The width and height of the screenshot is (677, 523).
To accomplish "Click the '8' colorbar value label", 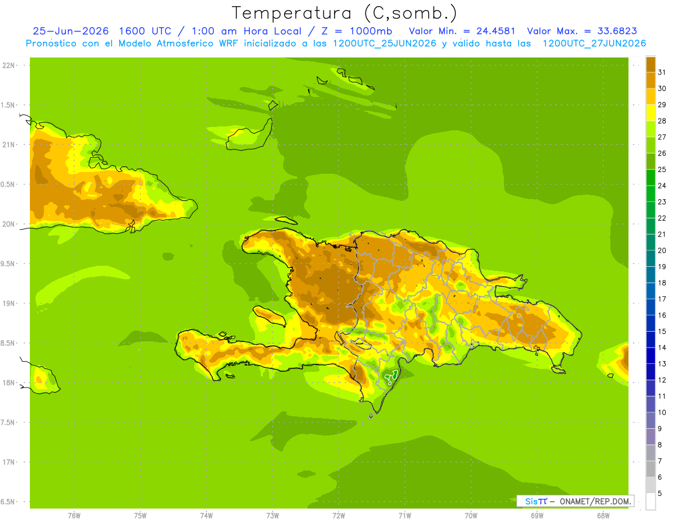I will click(660, 445).
